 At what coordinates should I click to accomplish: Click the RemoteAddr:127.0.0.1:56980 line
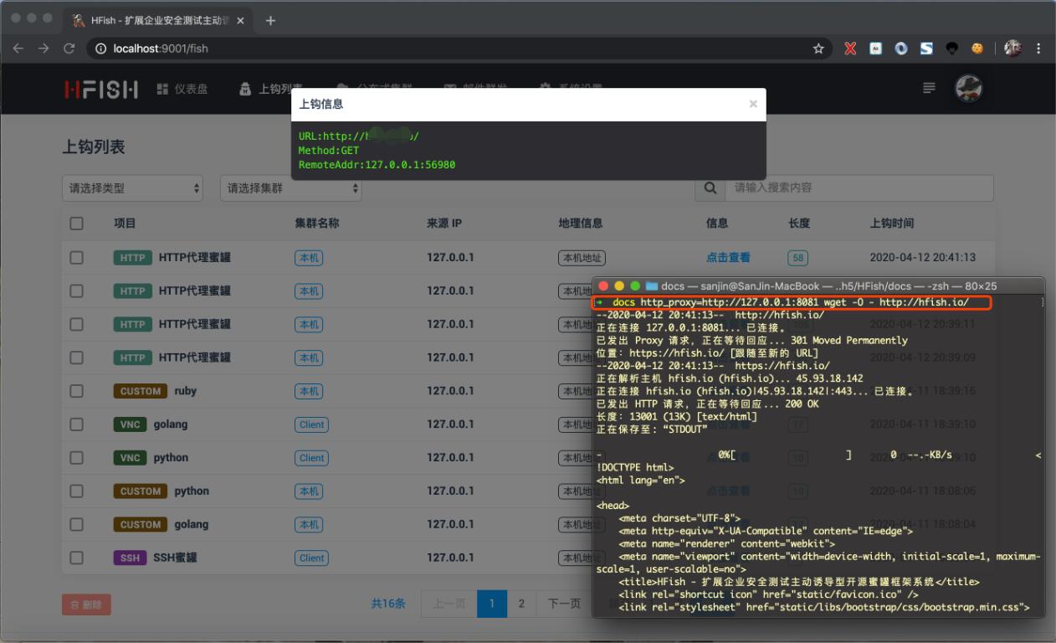pos(377,165)
